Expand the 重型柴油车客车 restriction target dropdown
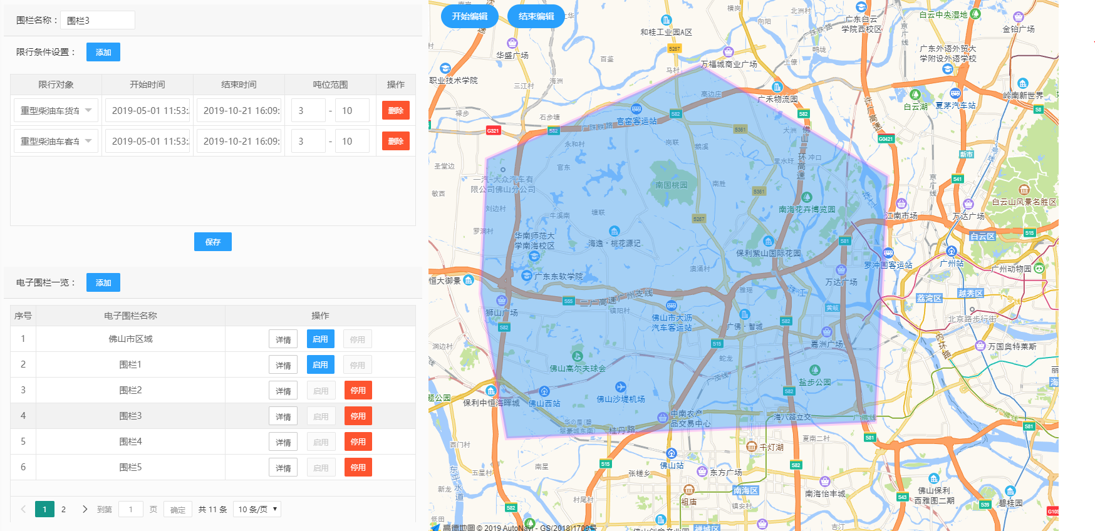Image resolution: width=1095 pixels, height=531 pixels. 56,142
